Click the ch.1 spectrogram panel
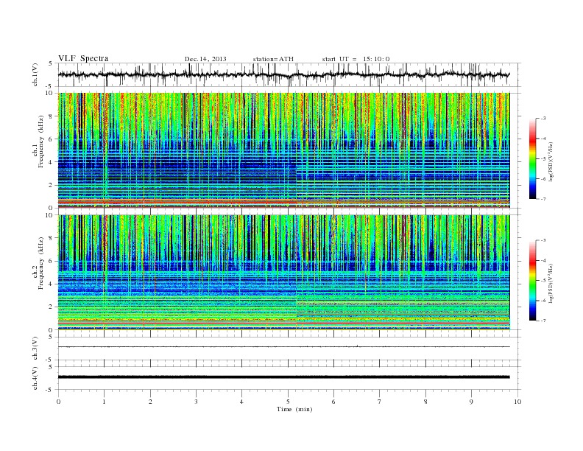583x451 pixels. 283,150
